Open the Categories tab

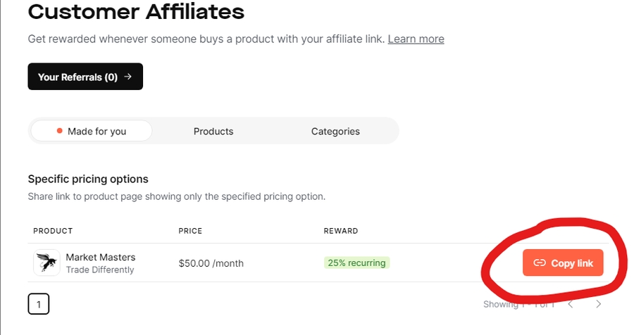pyautogui.click(x=335, y=131)
